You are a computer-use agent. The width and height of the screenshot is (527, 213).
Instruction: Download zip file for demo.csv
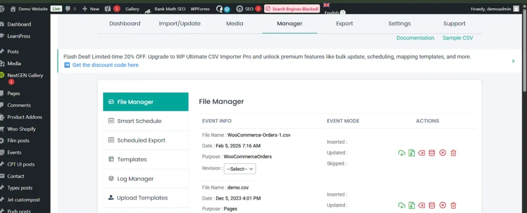(411, 205)
